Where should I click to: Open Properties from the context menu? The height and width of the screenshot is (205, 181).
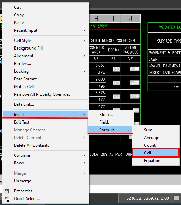45,191
